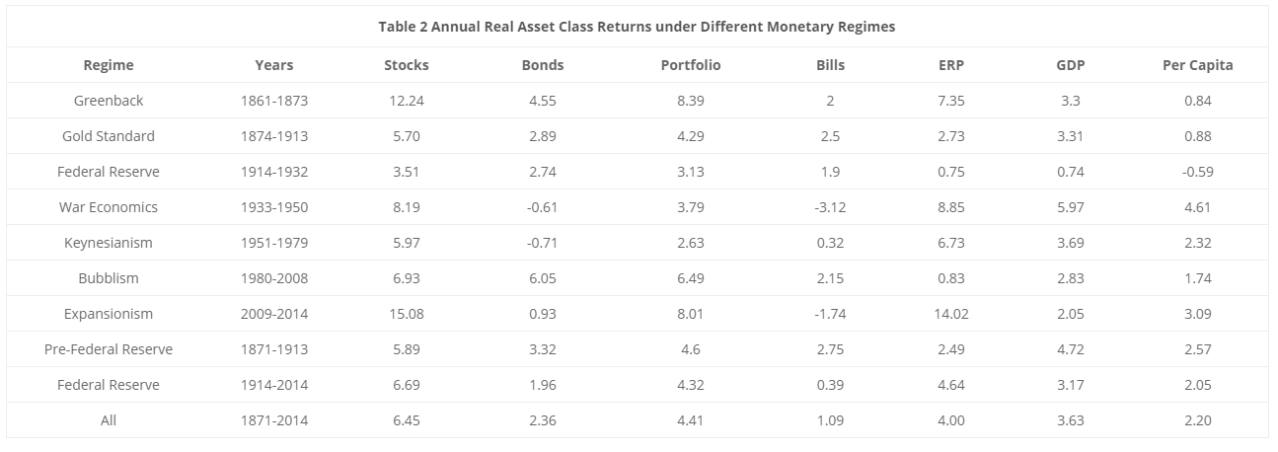Select the War Economics row label
Screen dimensions: 1278x452
[109, 207]
